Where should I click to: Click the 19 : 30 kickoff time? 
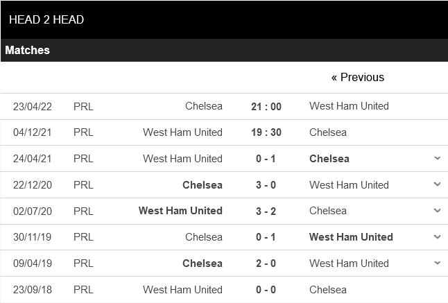[x=266, y=132]
